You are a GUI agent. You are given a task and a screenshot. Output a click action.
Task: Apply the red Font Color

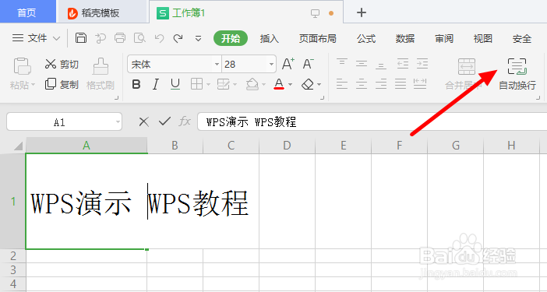pos(279,84)
